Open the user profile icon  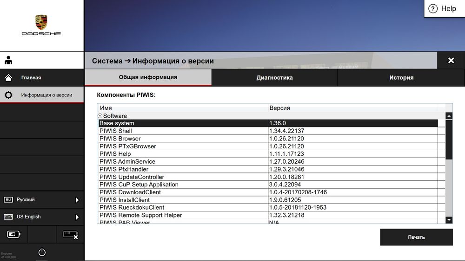pos(8,60)
